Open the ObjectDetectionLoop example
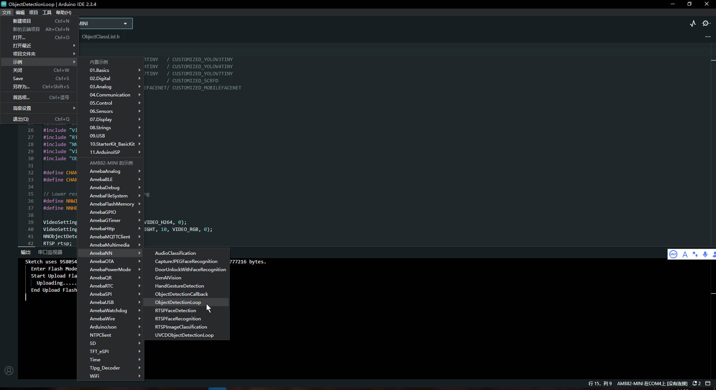716x390 pixels. coord(186,302)
